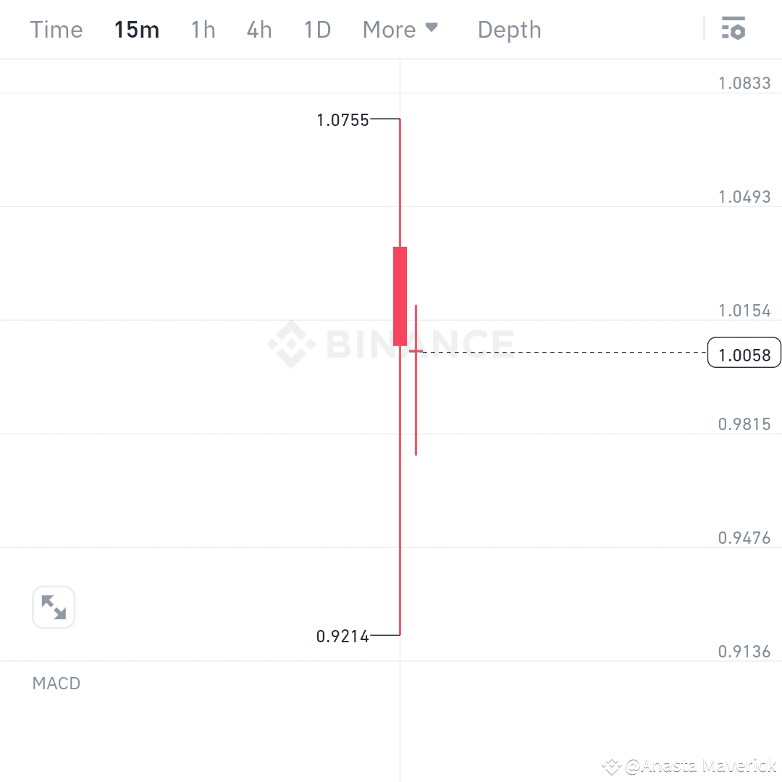Select the 1D timeframe

pyautogui.click(x=316, y=30)
